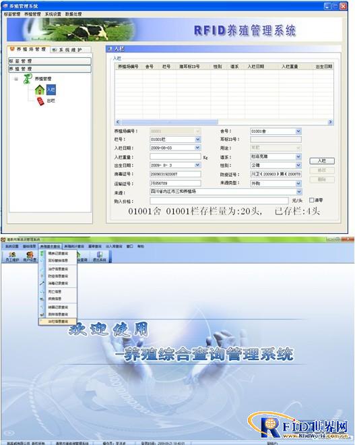Click the 系统维护 tab icon

pos(55,50)
